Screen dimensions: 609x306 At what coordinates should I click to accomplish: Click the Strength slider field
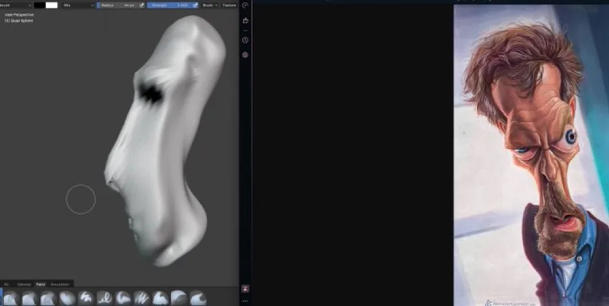[x=170, y=5]
